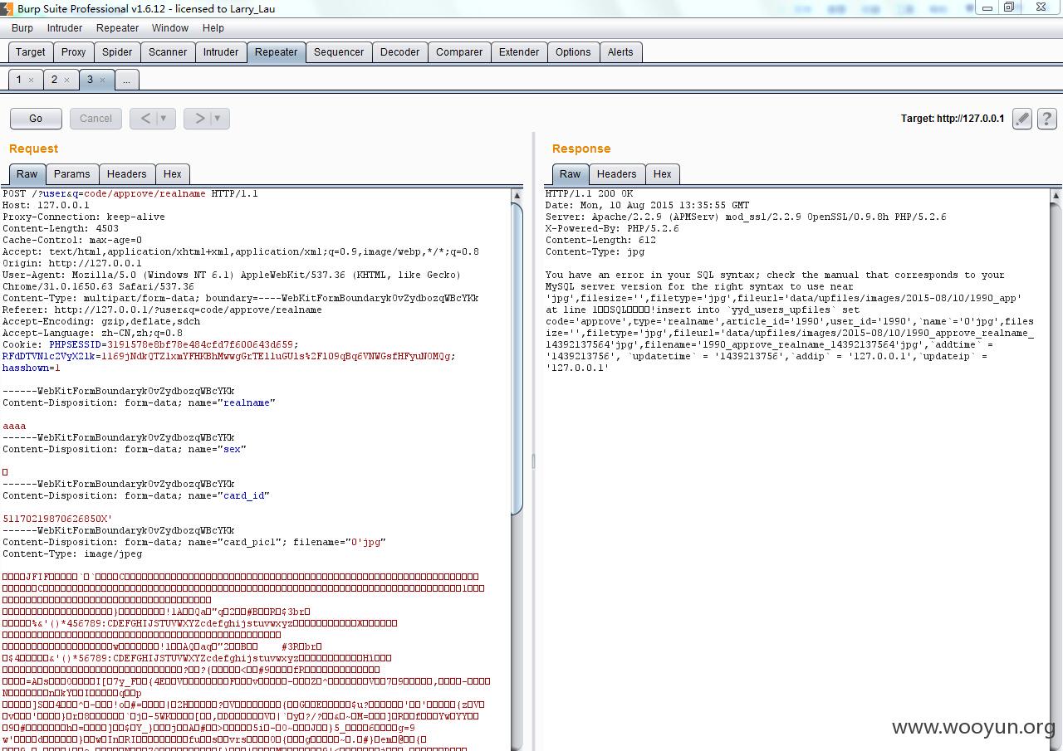
Task: Open the Help menu
Action: coord(213,28)
